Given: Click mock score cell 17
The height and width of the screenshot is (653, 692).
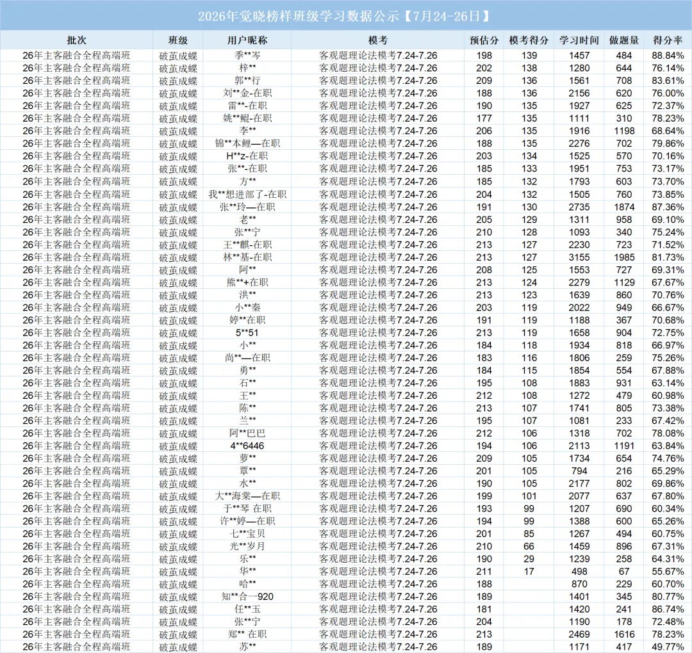Looking at the screenshot, I should [529, 572].
